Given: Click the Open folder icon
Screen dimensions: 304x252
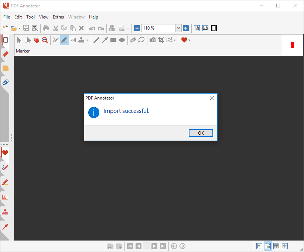Looking at the screenshot, I should pyautogui.click(x=14, y=28).
